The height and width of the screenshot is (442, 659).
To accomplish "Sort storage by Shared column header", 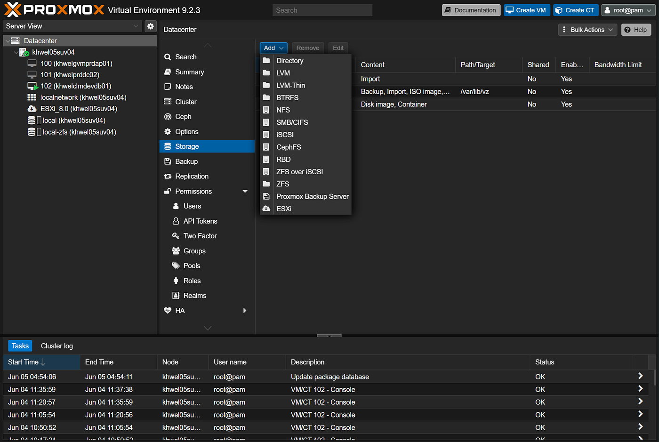I will coord(538,65).
